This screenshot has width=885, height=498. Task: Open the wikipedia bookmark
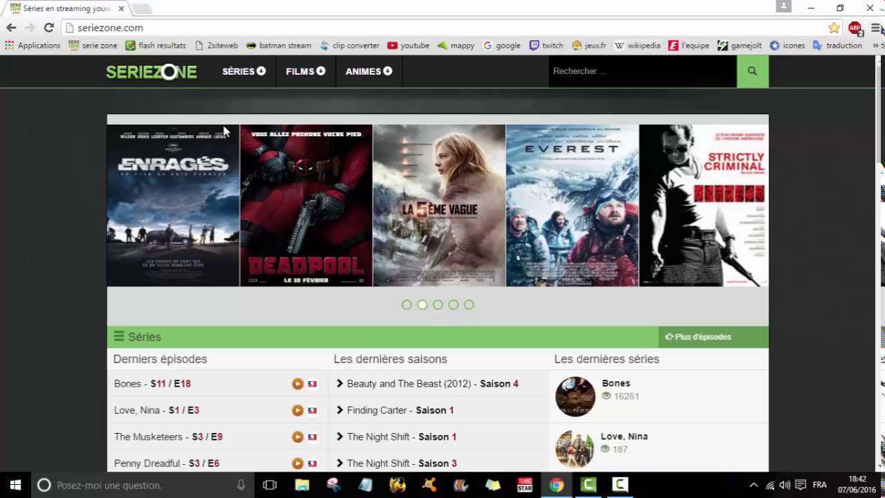637,46
